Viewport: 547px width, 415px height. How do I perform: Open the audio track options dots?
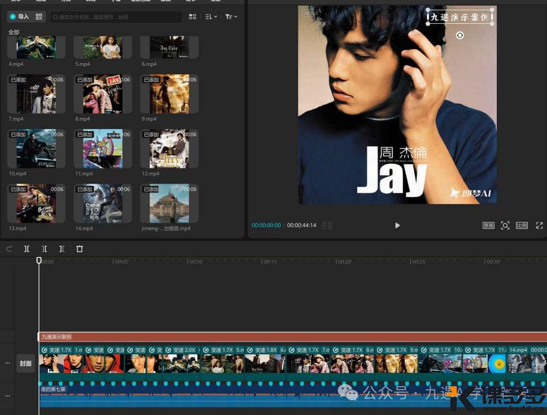point(8,396)
